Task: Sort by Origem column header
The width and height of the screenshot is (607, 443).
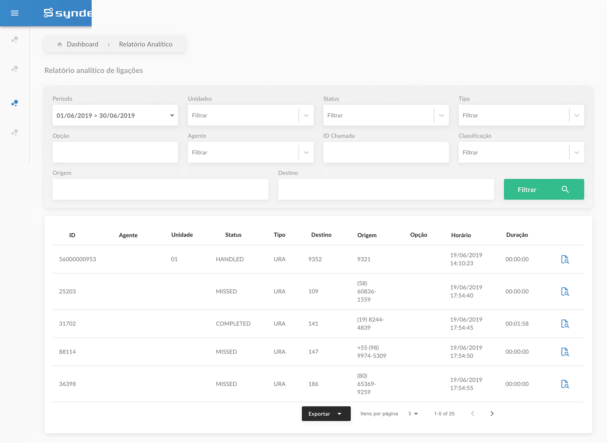Action: pyautogui.click(x=367, y=235)
